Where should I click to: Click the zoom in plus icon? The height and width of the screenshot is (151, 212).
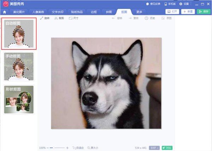tap(67, 148)
